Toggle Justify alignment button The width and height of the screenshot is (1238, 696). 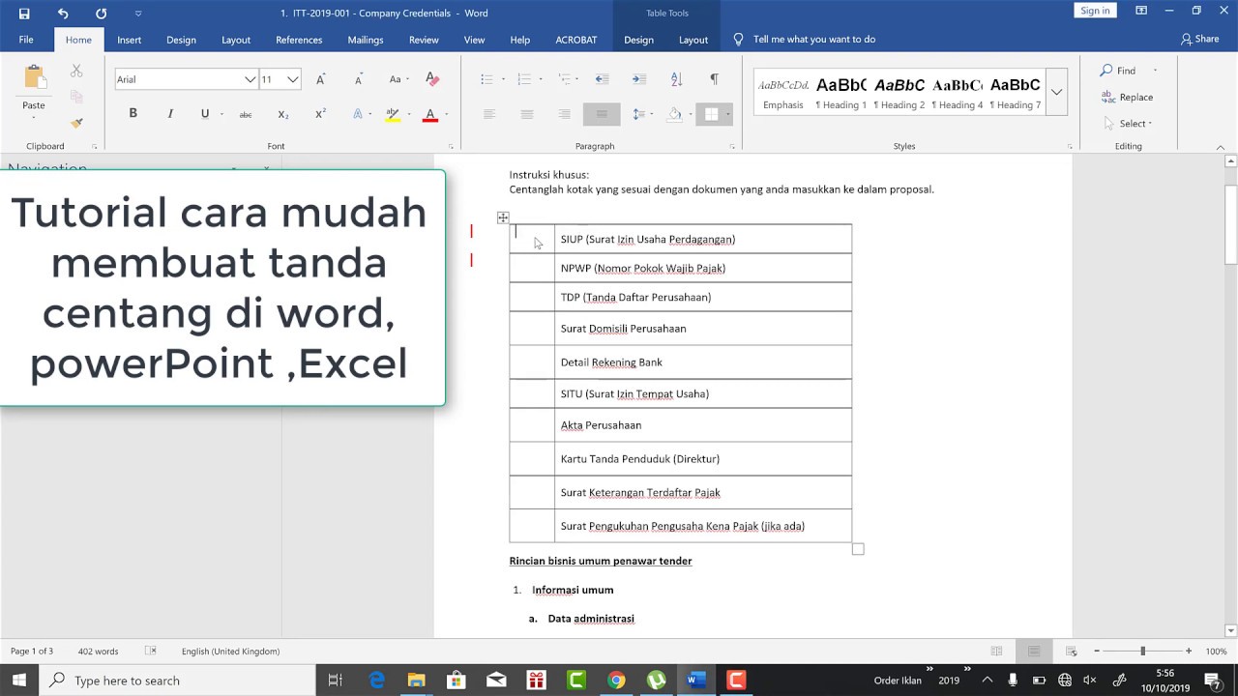pyautogui.click(x=602, y=114)
